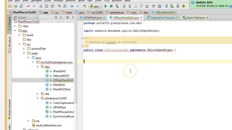Click the Cut scissors icon

pos(41,6)
